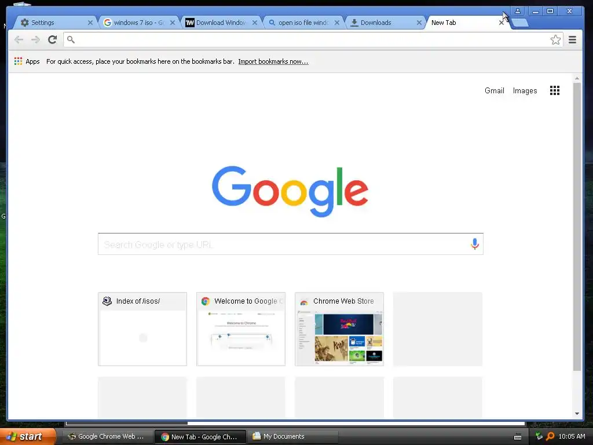Click the TW favicon on Download Windows tab
Screen dimensions: 593x445
pos(189,23)
